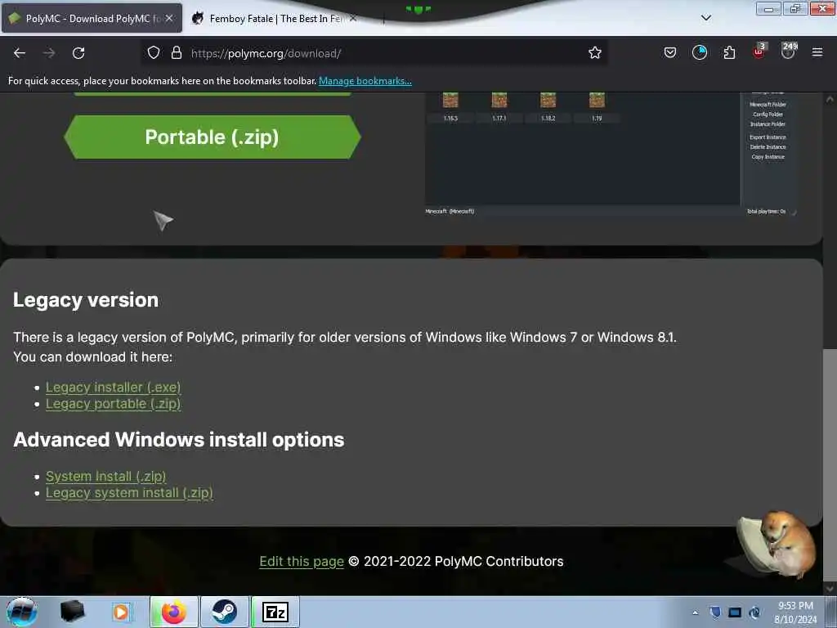Expand the list all tabs dropdown
837x628 pixels.
tap(705, 18)
